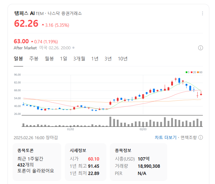Click the 68.00 price axis label
This screenshot has height=184, width=215.
(17, 90)
